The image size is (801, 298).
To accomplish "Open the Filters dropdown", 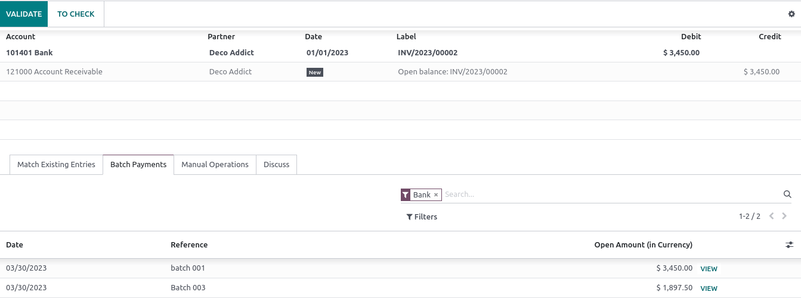I will click(x=422, y=217).
